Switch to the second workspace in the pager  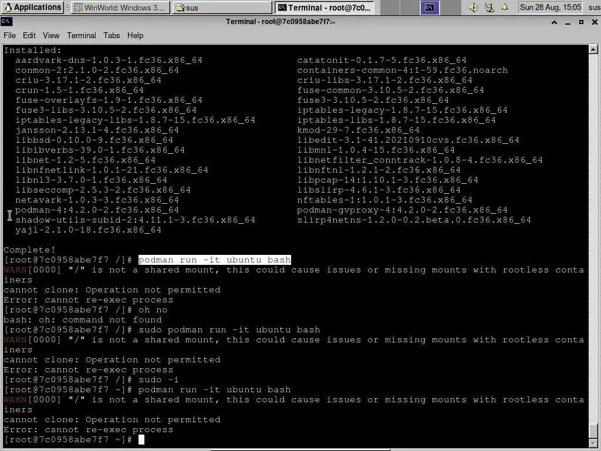(409, 7)
